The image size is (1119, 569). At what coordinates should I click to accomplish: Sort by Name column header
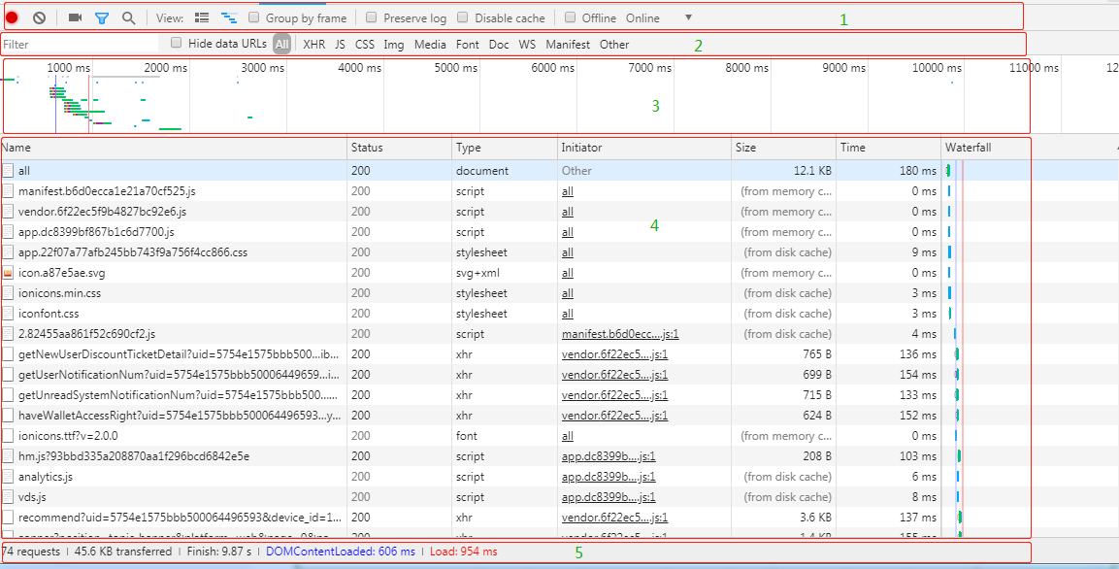(174, 148)
